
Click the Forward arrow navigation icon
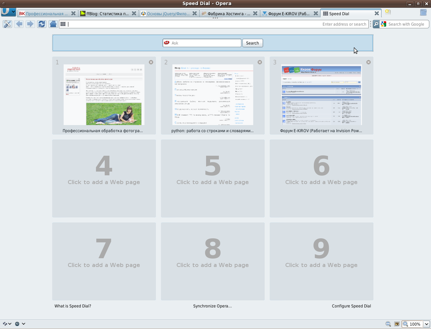(x=30, y=24)
